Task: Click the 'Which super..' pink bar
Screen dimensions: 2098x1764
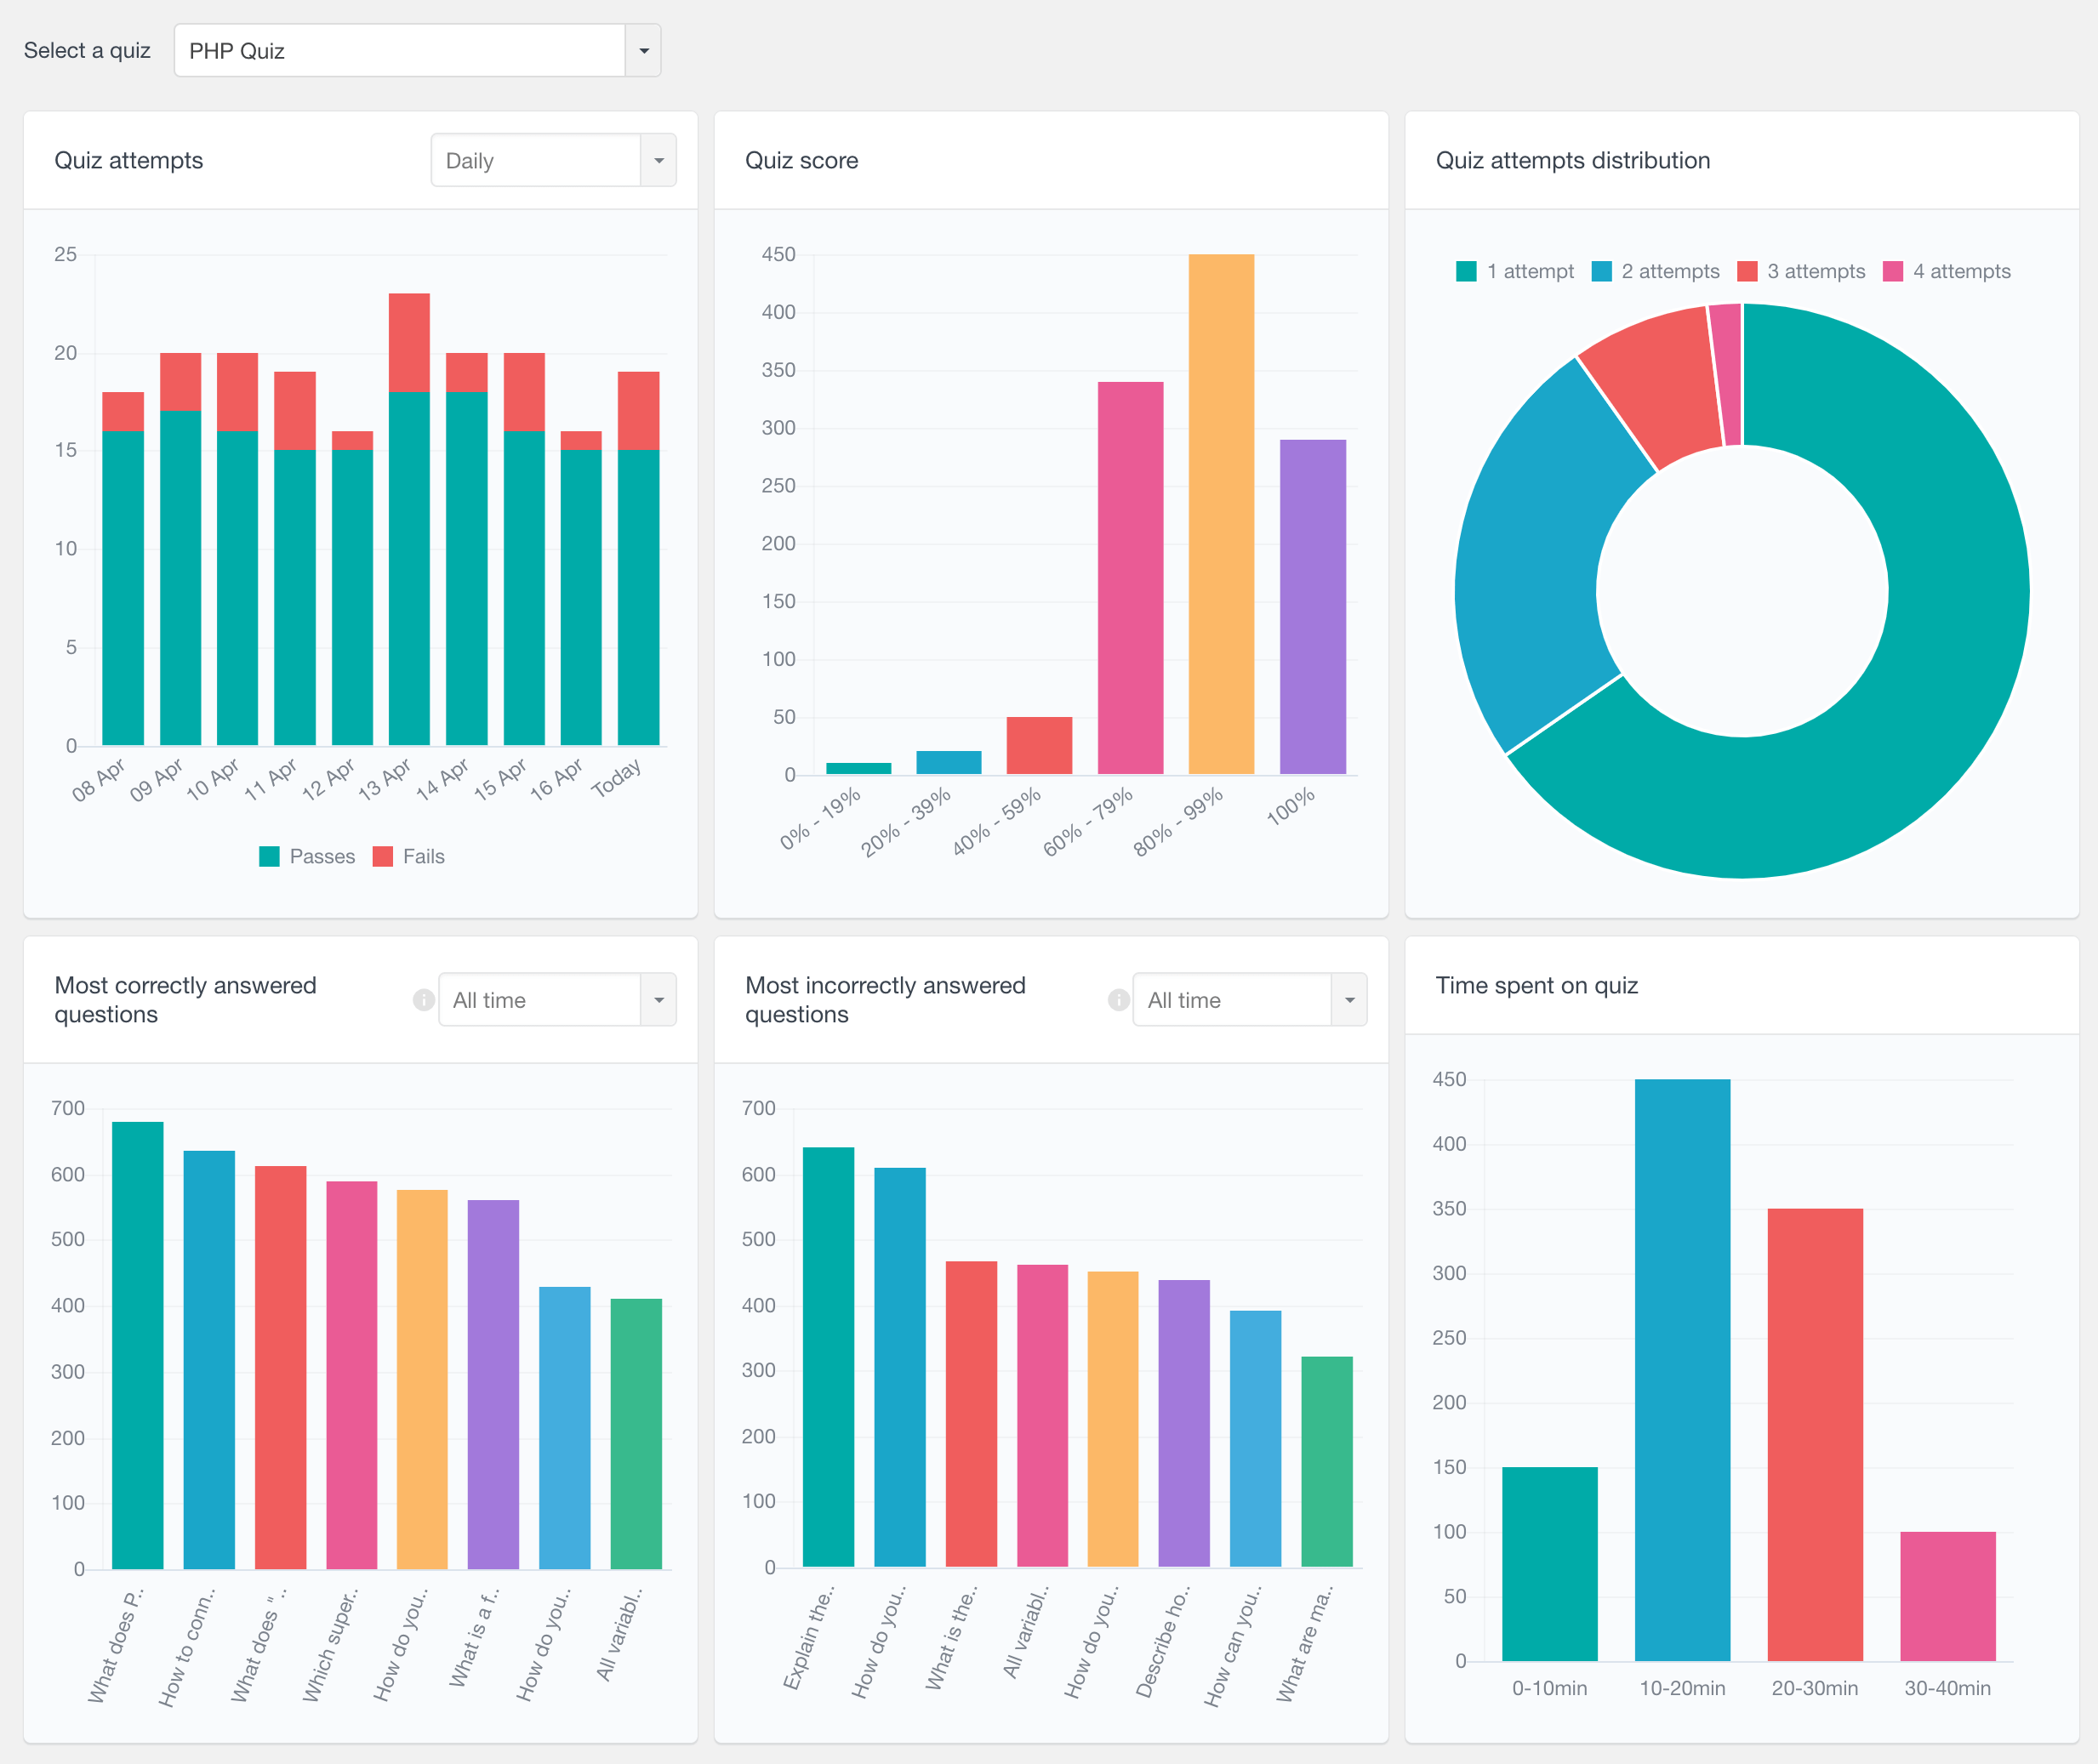Action: (x=352, y=1375)
